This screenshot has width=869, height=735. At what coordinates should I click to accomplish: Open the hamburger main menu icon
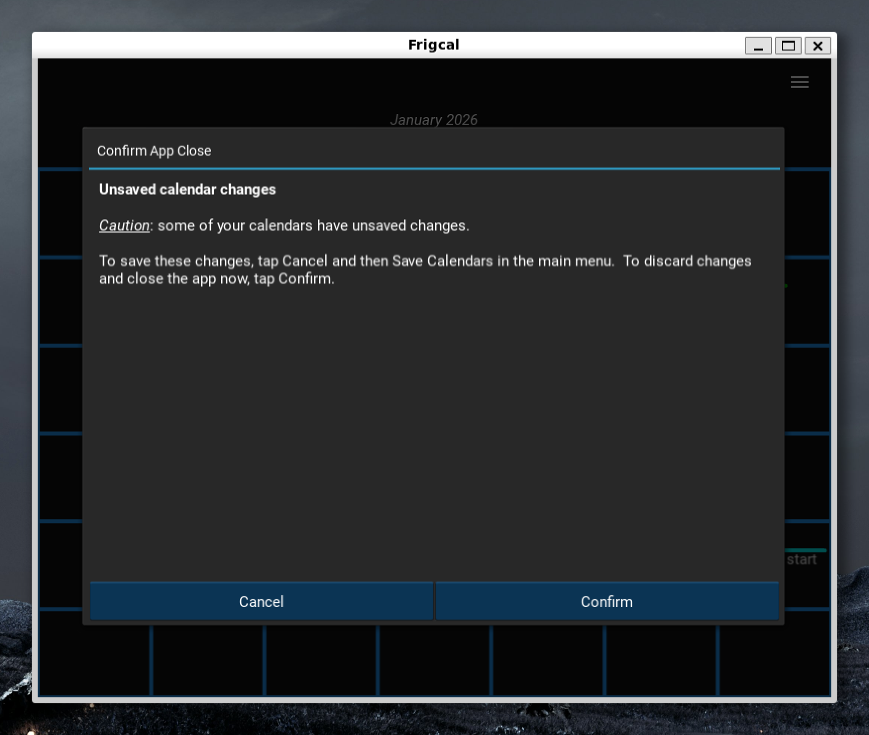pyautogui.click(x=799, y=82)
